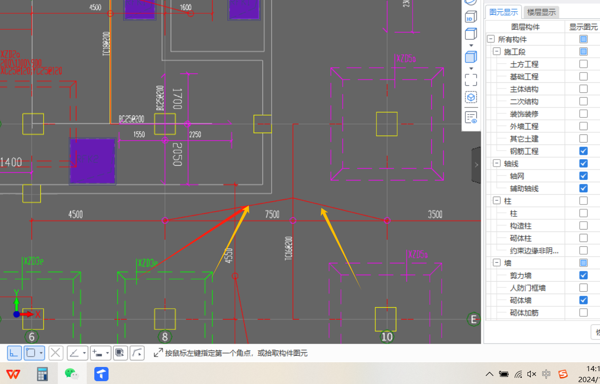Collapse the 所有构件 tree node
Image resolution: width=600 pixels, height=384 pixels.
point(491,39)
